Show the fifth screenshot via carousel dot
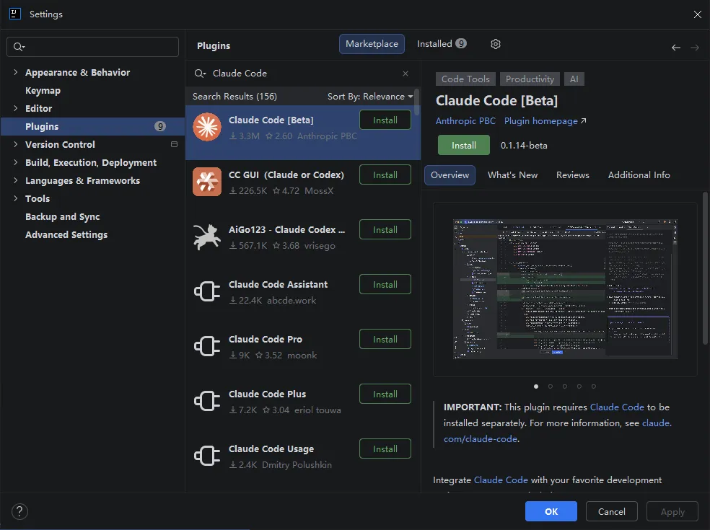 (594, 387)
